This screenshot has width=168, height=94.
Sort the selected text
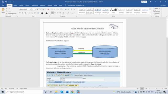click(x=72, y=9)
